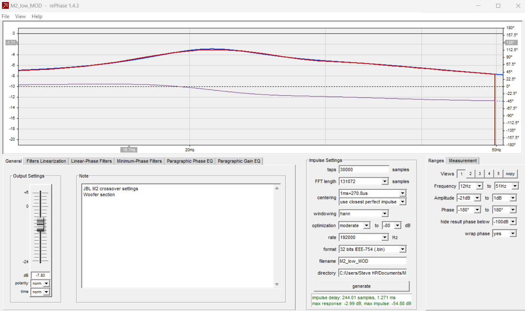Select view 2 button
Image resolution: width=525 pixels, height=311 pixels.
tap(470, 174)
